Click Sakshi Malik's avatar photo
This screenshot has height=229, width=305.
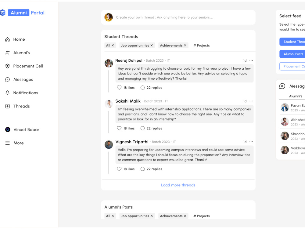(109, 104)
